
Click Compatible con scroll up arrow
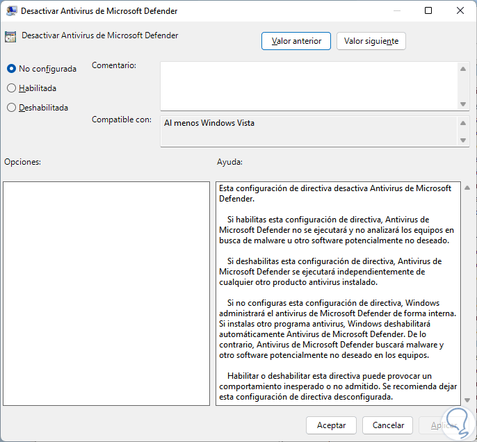click(463, 123)
